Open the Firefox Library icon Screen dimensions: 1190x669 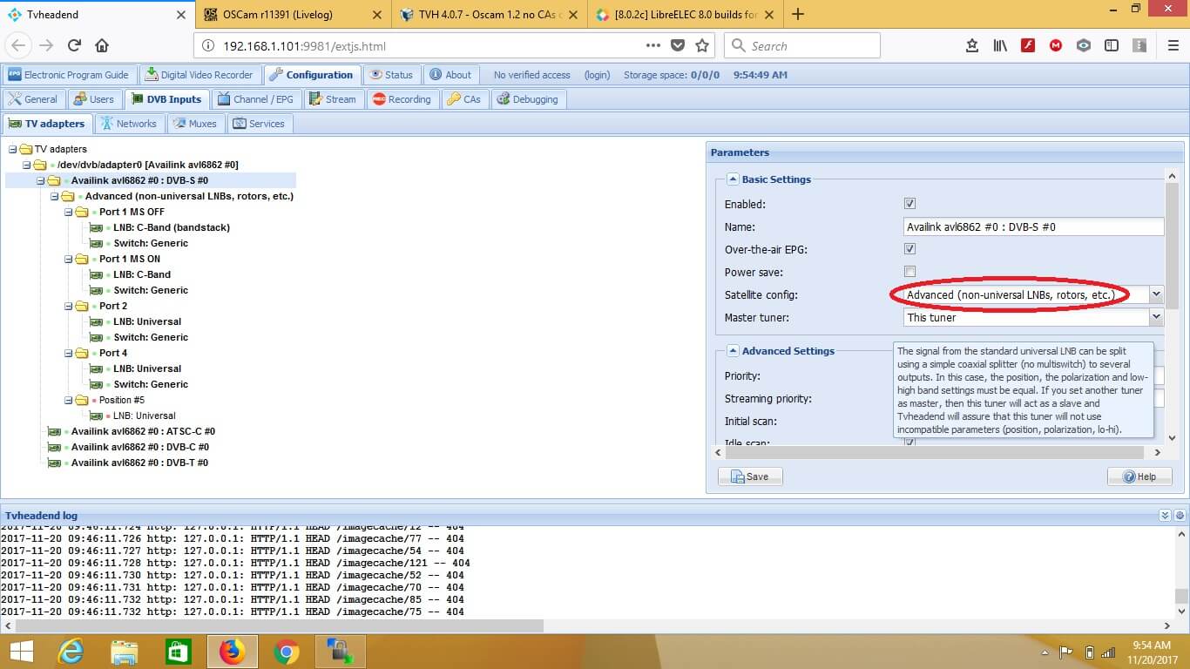[x=1000, y=46]
